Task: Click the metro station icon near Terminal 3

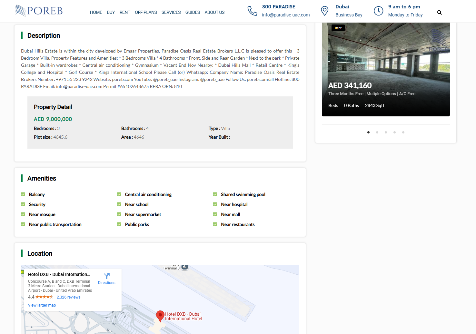Action: 184,267
